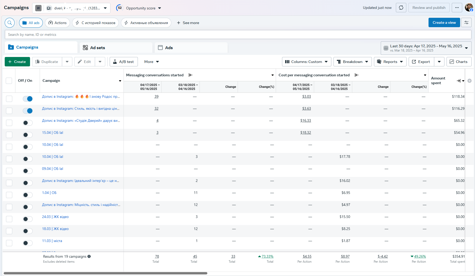The width and height of the screenshot is (475, 276).
Task: Switch to the Ads tab
Action: click(191, 48)
